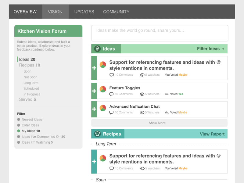The image size is (244, 183).
Task: Click pie chart icon on Advanced Nofication Chat
Action: tap(103, 108)
